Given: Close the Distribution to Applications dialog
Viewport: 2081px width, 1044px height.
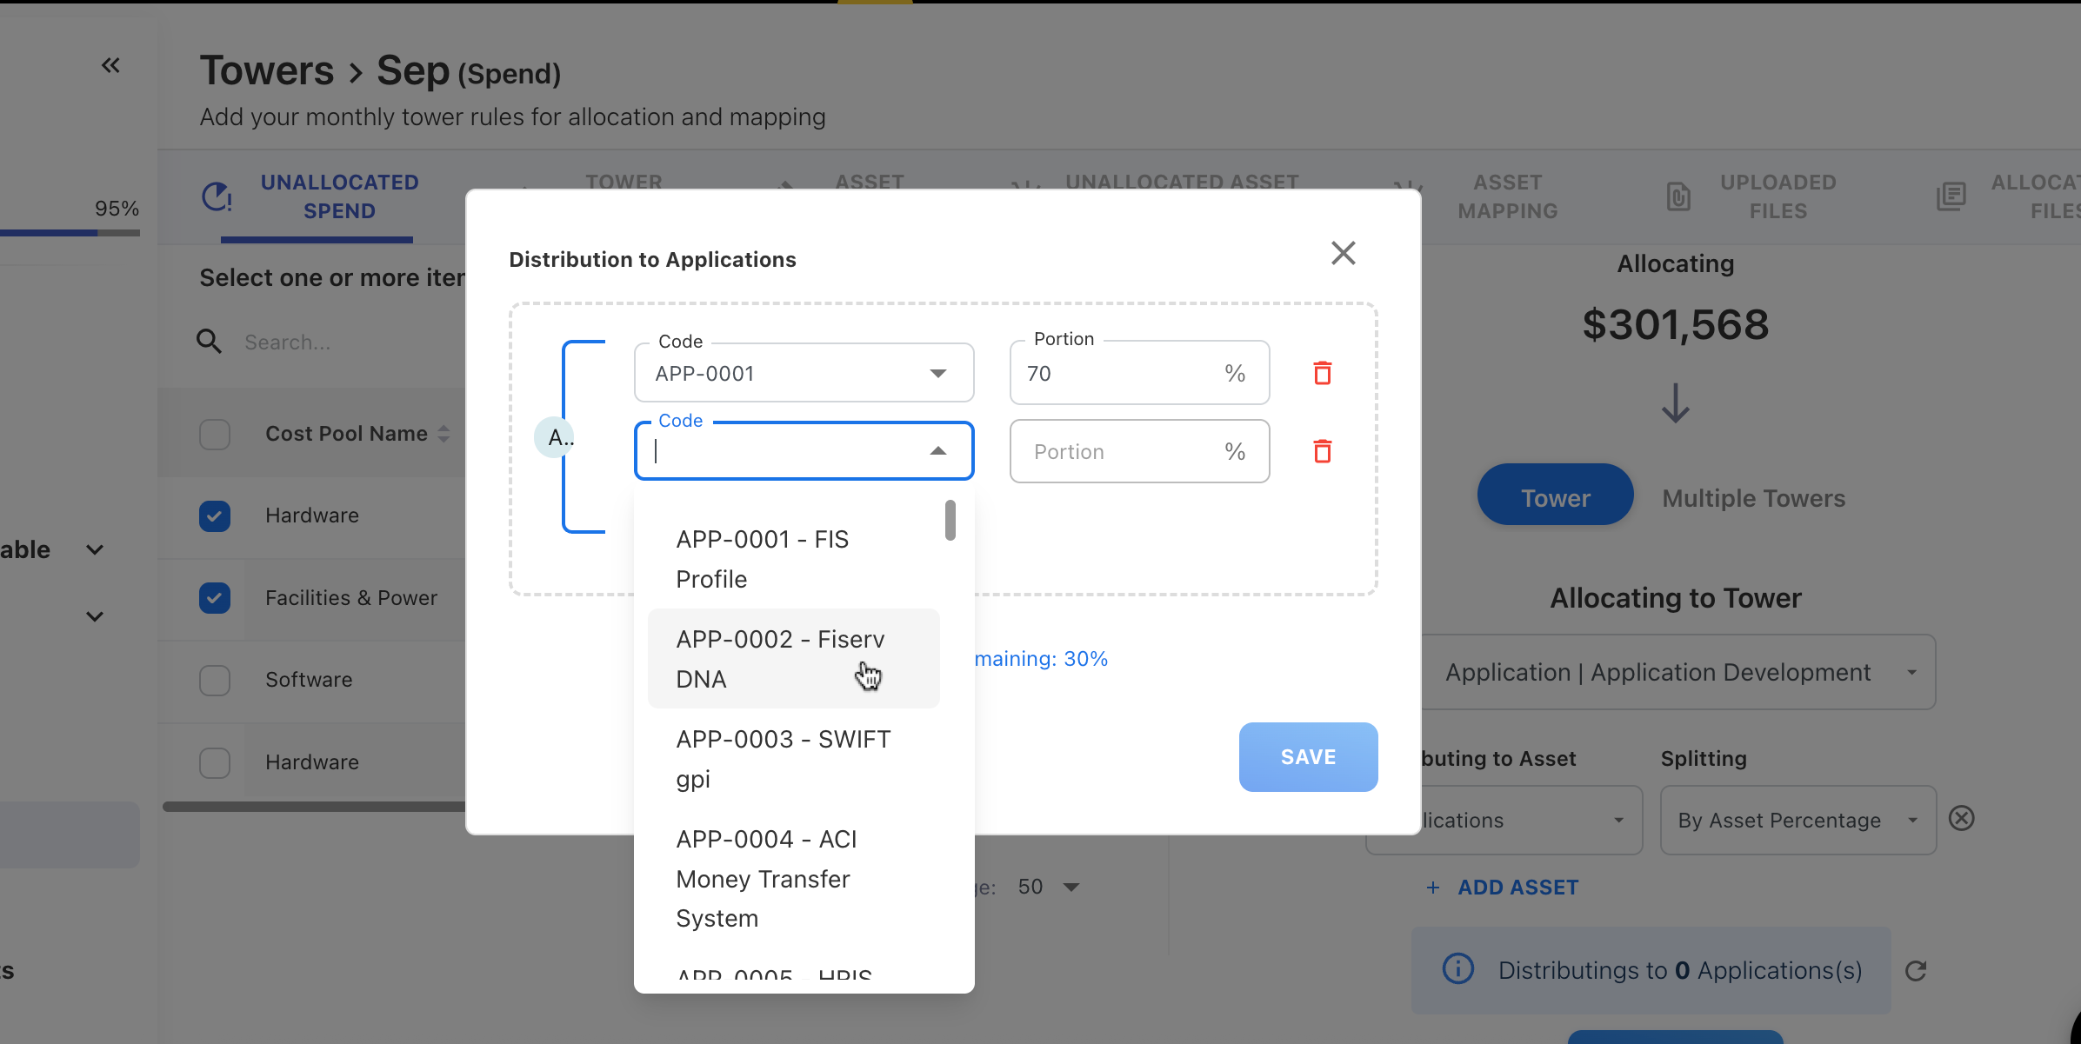Looking at the screenshot, I should 1343,253.
